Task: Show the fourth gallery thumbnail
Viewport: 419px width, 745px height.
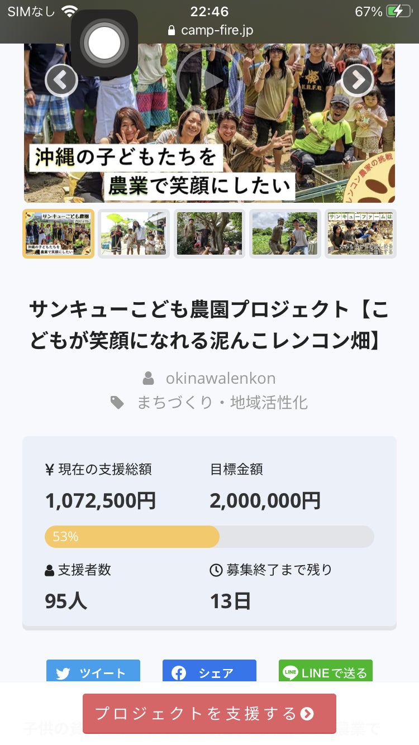Action: pos(285,233)
